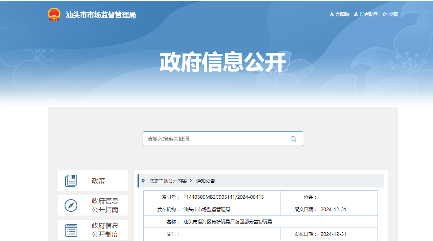
Task: Click the location pin breadcrumb icon
Action: coord(143,181)
